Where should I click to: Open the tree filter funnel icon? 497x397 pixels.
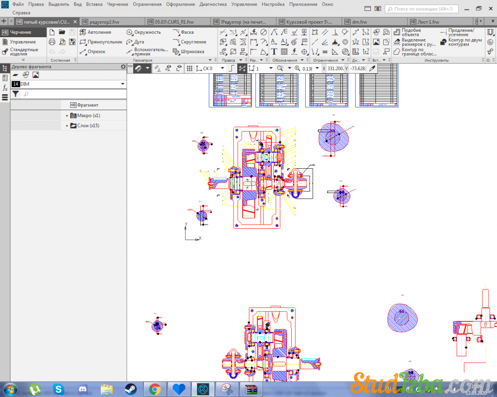[x=16, y=94]
